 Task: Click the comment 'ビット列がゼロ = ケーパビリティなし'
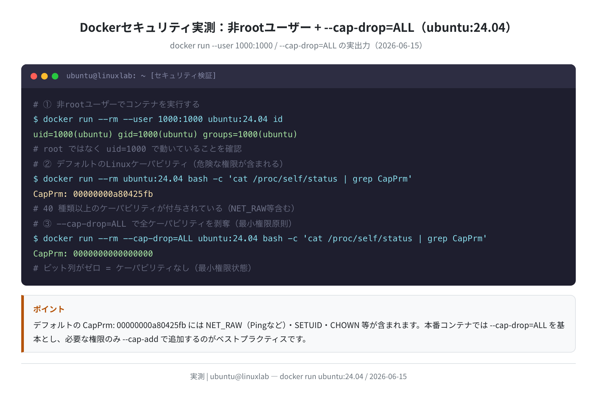116,268
